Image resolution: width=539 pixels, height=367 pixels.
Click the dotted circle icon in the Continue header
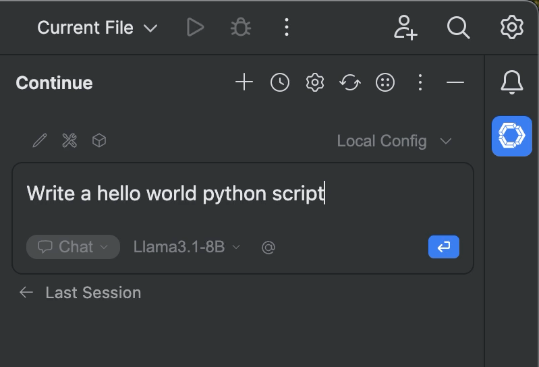(385, 82)
